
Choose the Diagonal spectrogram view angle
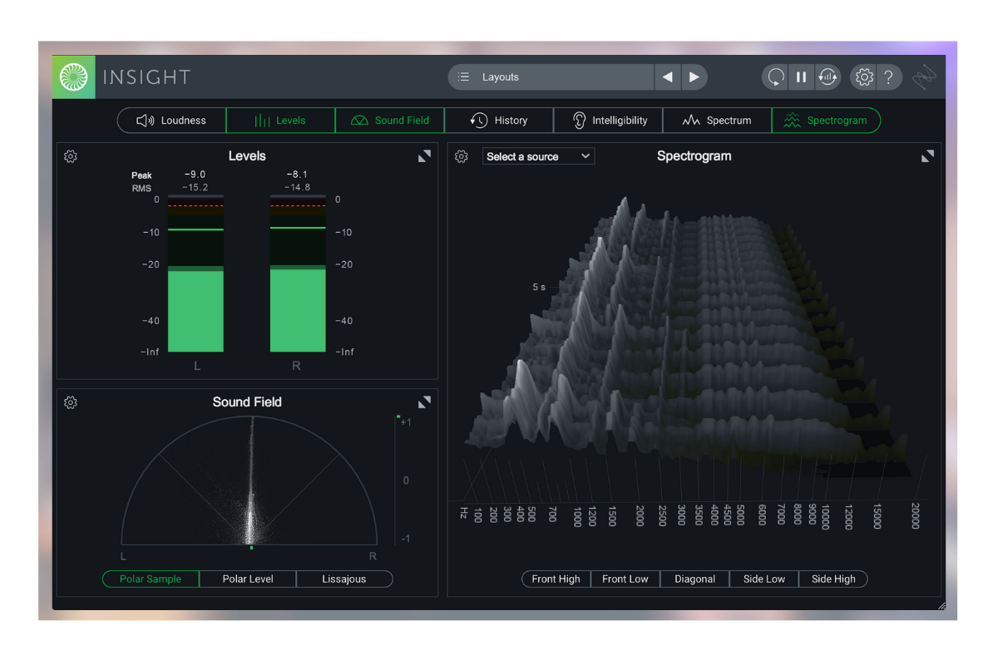point(694,579)
